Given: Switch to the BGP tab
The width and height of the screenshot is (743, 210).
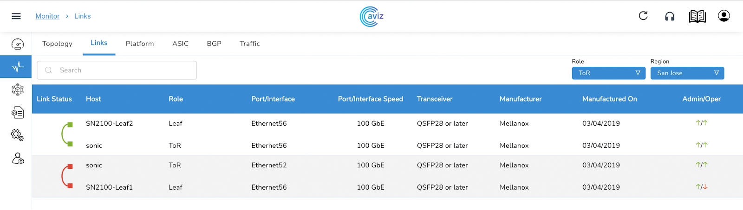Looking at the screenshot, I should tap(214, 44).
